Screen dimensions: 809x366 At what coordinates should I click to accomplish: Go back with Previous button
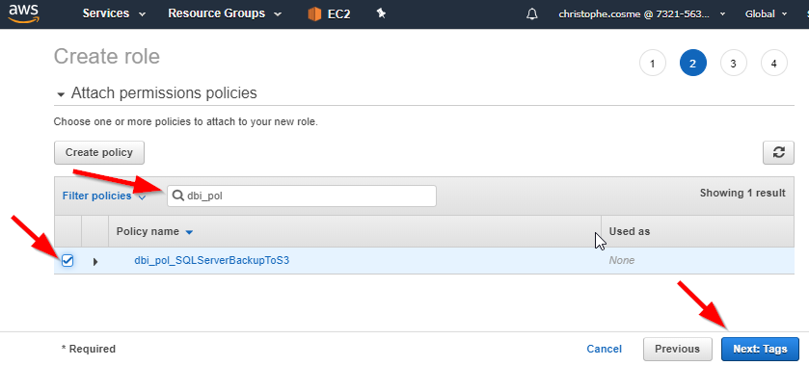[x=678, y=349]
